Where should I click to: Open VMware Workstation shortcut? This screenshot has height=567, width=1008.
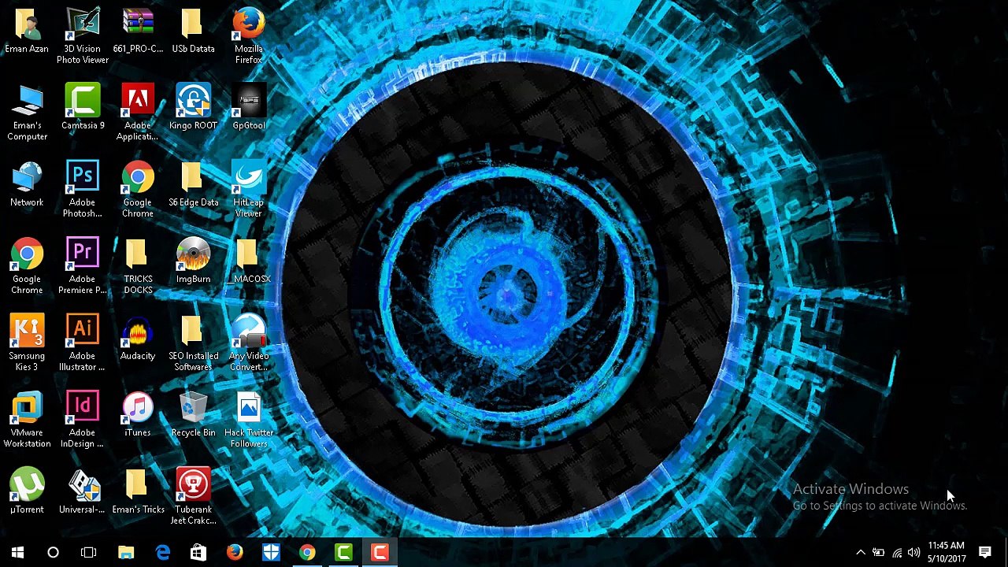[27, 420]
